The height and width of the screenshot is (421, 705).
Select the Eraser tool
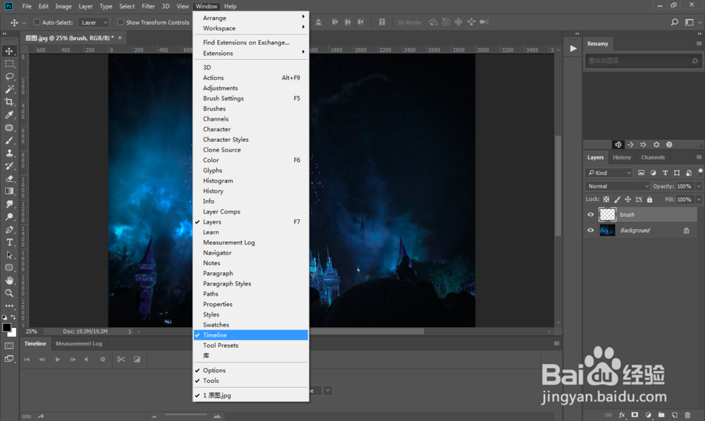coord(9,178)
